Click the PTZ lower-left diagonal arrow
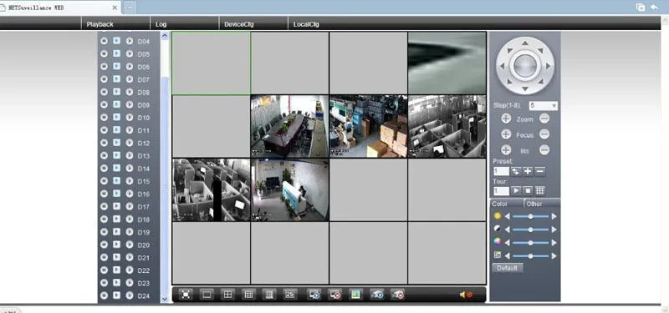 tap(509, 81)
